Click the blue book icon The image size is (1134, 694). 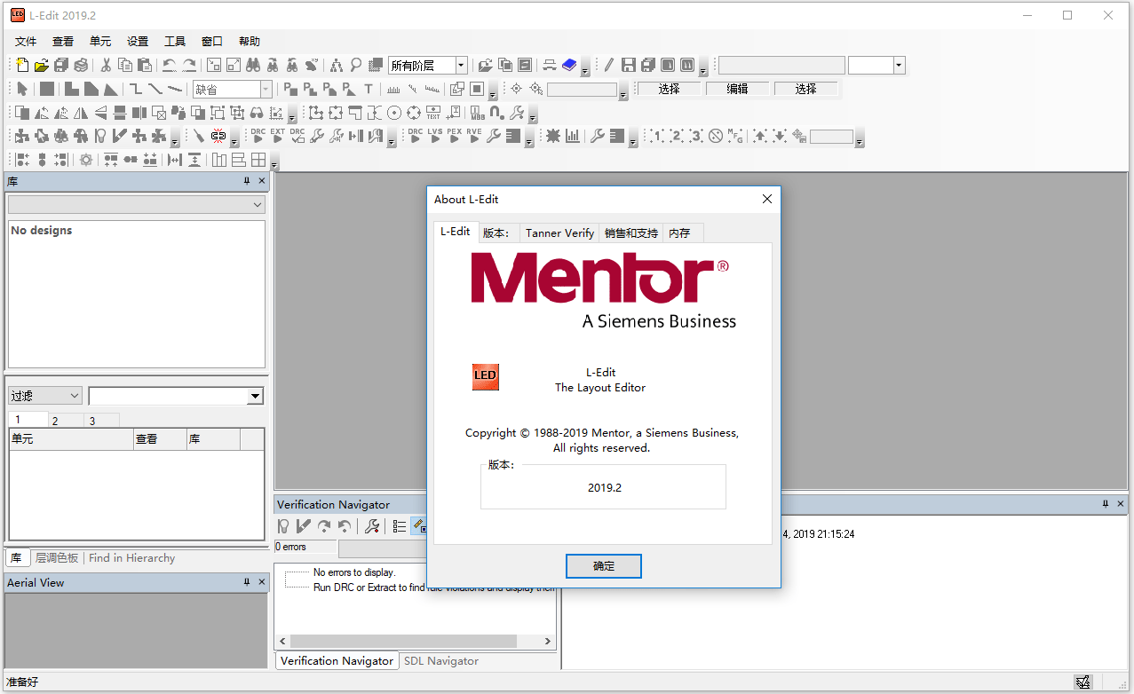pyautogui.click(x=569, y=65)
